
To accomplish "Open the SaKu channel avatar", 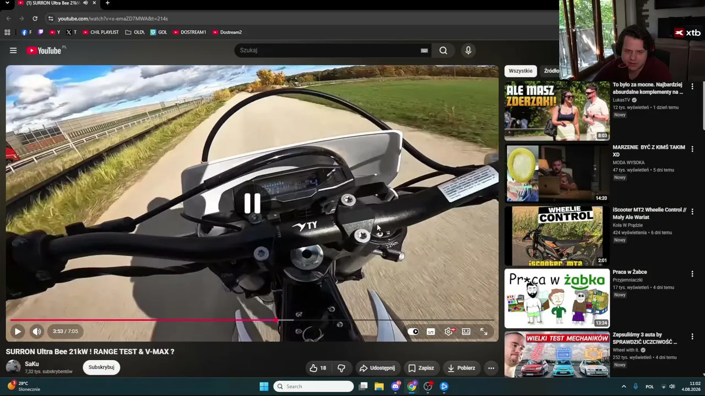I will coord(13,367).
